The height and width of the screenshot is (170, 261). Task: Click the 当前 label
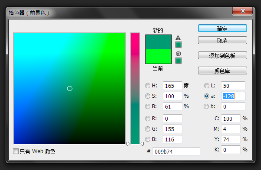(x=158, y=68)
